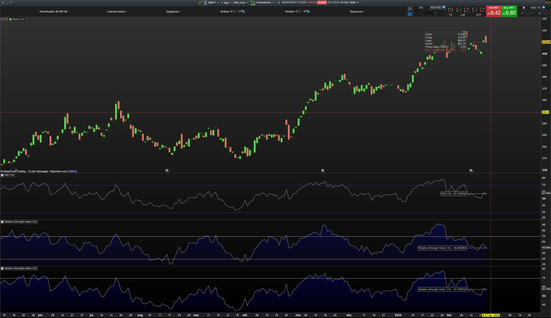Click the trailing stop TS order icon
The image size is (551, 318).
click(450, 10)
